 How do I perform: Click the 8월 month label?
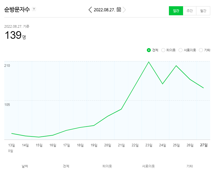10,151
